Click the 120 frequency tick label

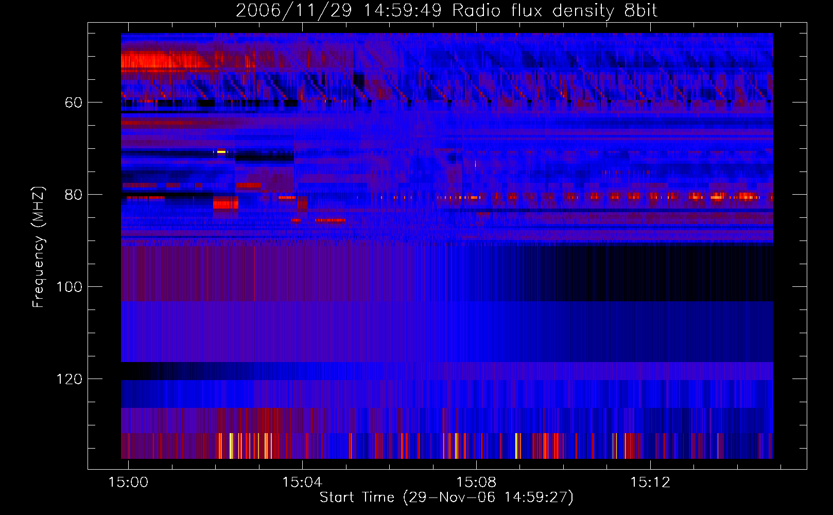coord(69,379)
